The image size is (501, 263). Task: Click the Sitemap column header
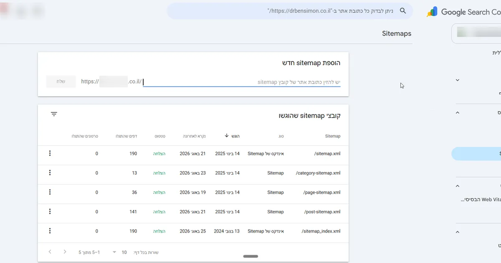coord(333,136)
